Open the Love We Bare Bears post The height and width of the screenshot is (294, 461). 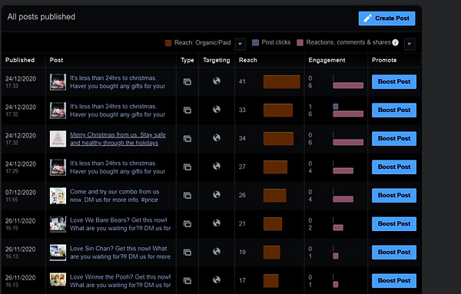(120, 224)
